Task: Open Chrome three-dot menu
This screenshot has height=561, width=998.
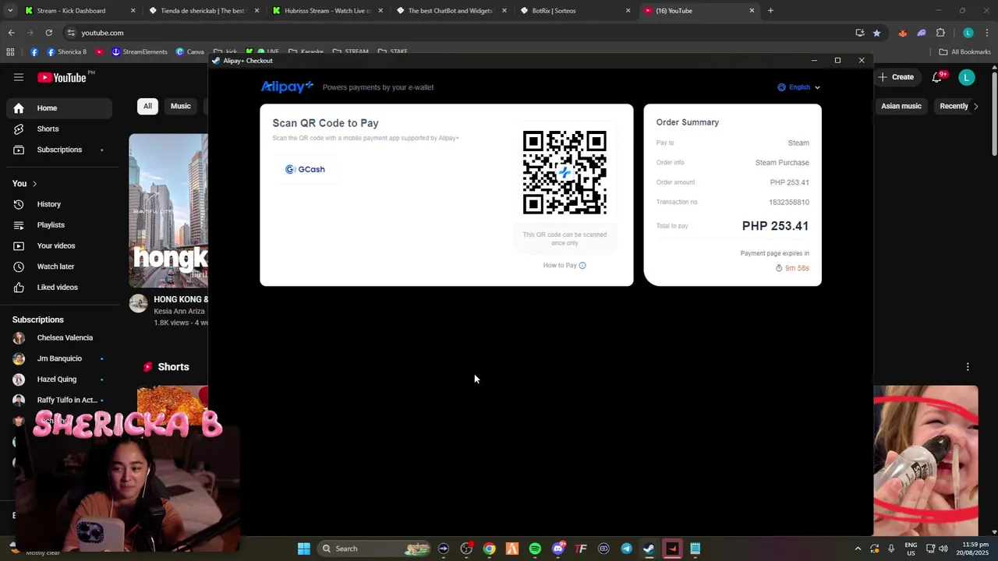Action: (x=987, y=33)
